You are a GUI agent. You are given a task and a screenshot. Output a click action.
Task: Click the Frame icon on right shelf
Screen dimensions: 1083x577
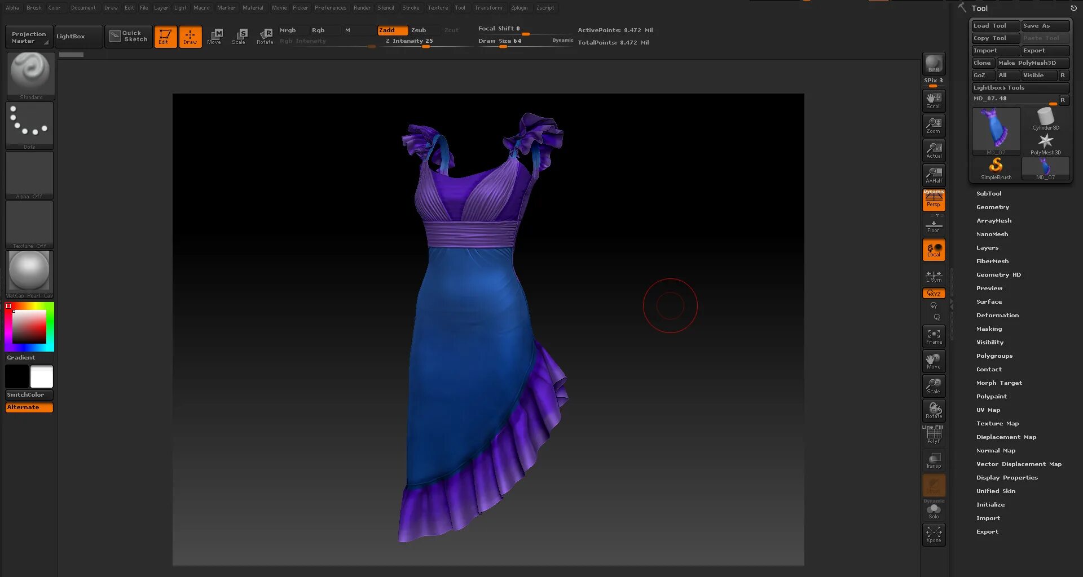coord(934,336)
